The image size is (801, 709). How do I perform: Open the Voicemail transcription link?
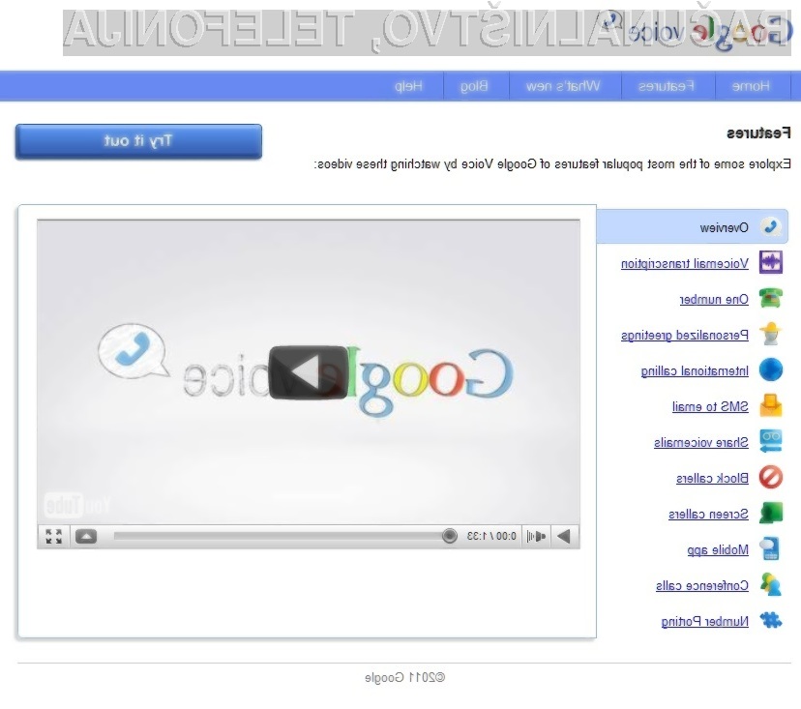point(685,263)
